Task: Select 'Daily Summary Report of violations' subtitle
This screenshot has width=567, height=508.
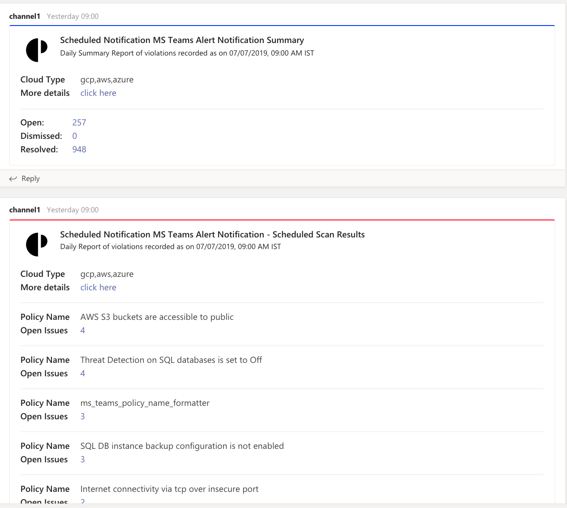Action: pos(187,53)
